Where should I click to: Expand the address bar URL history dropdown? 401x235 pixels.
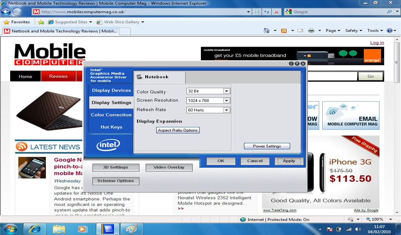[248, 12]
